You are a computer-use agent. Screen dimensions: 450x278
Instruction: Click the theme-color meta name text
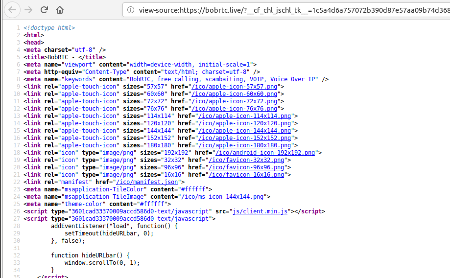[84, 204]
